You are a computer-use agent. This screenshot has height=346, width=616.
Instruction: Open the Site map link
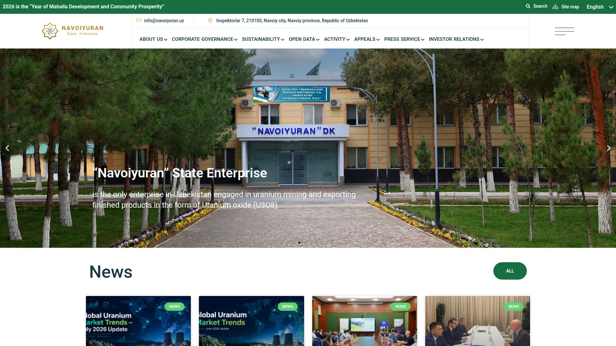(x=566, y=7)
